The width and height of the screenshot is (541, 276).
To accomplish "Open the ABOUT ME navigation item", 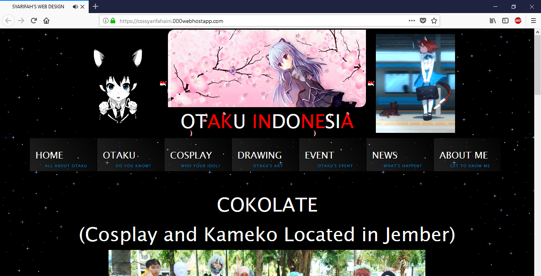I will click(467, 155).
